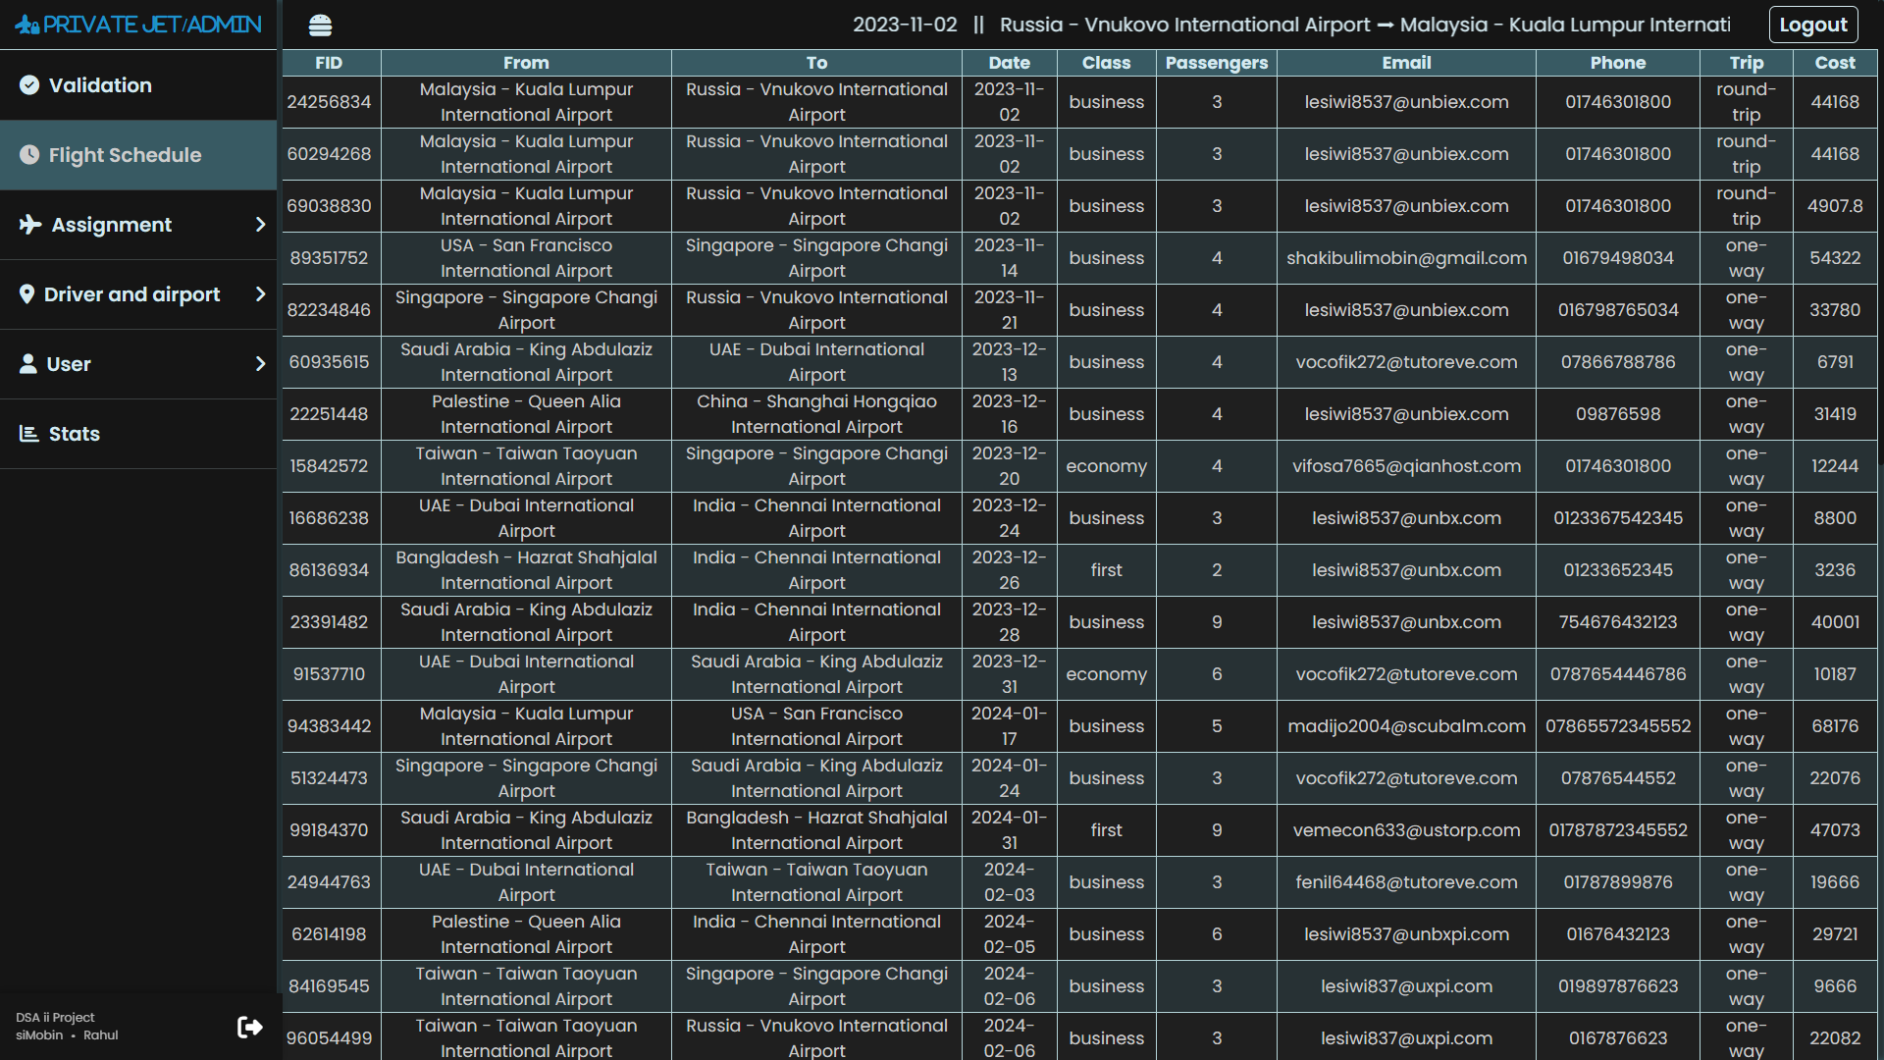Select flight ID 23391482
The image size is (1884, 1060).
click(329, 622)
